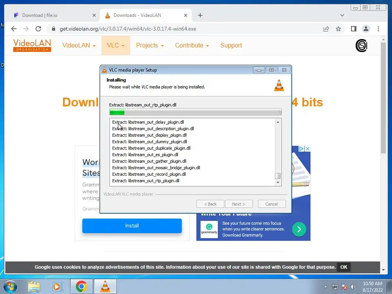The width and height of the screenshot is (392, 294).
Task: Close the Download file.io tab
Action: click(94, 15)
